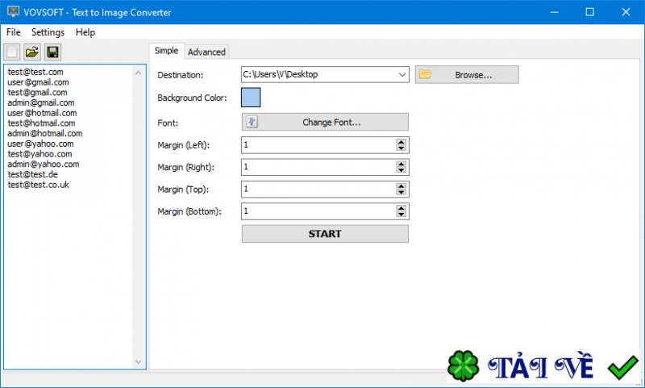The image size is (645, 388).
Task: Decrease Margin (Right) with down arrow
Action: pos(401,170)
